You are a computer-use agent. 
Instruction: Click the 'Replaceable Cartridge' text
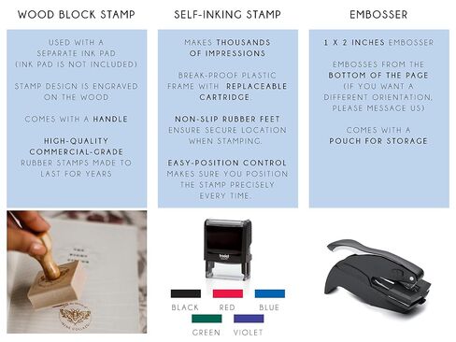(x=243, y=92)
